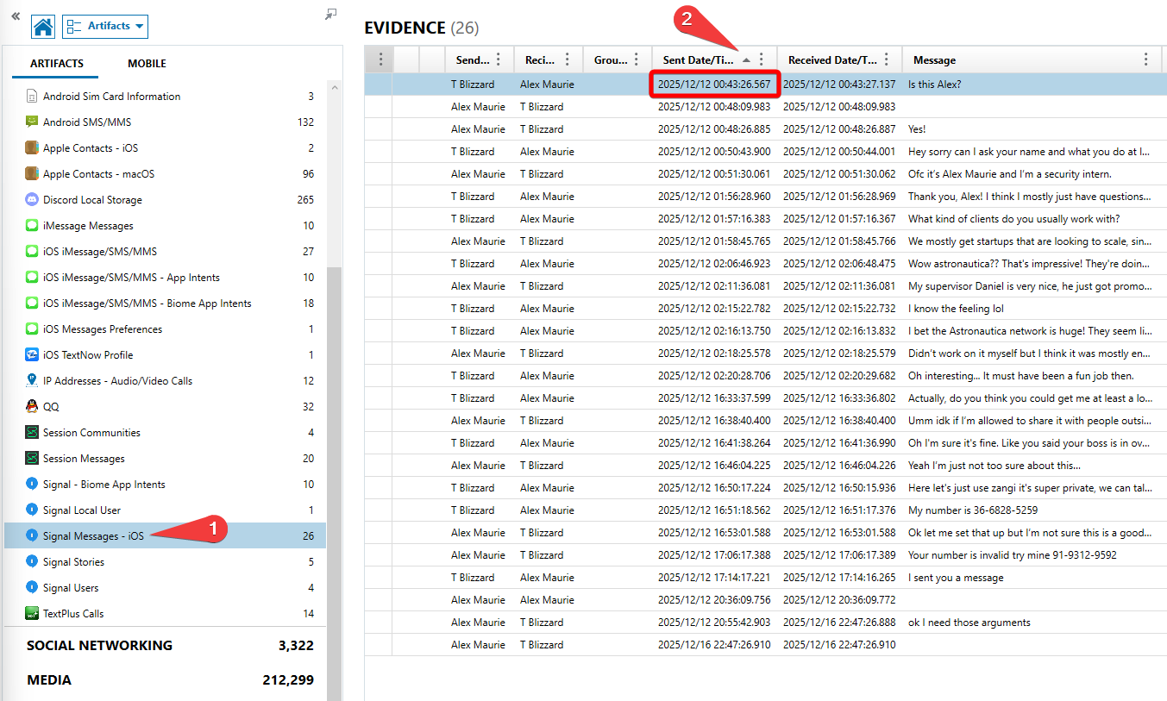
Task: Sort by the Message column header
Action: point(934,60)
